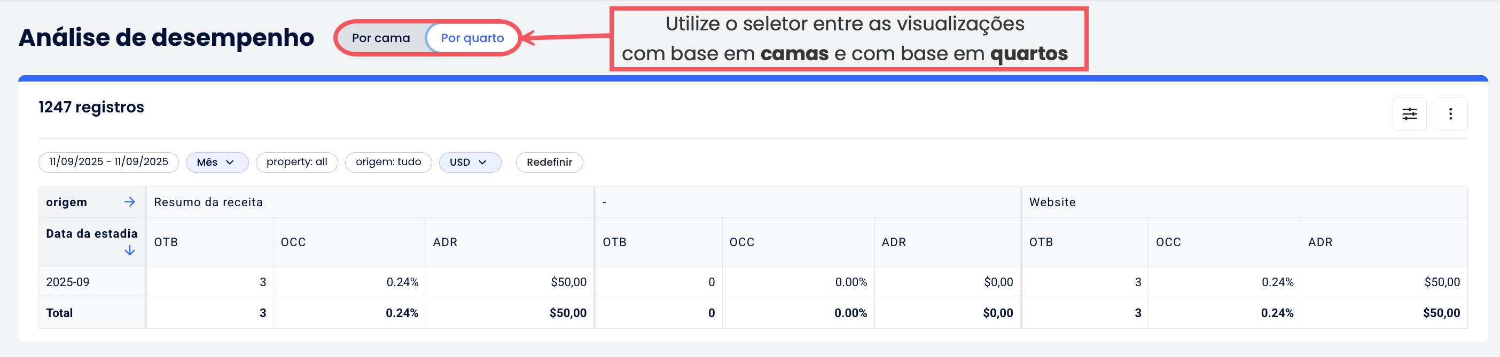The height and width of the screenshot is (357, 1500).
Task: Open the filter settings sliders icon
Action: tap(1409, 114)
